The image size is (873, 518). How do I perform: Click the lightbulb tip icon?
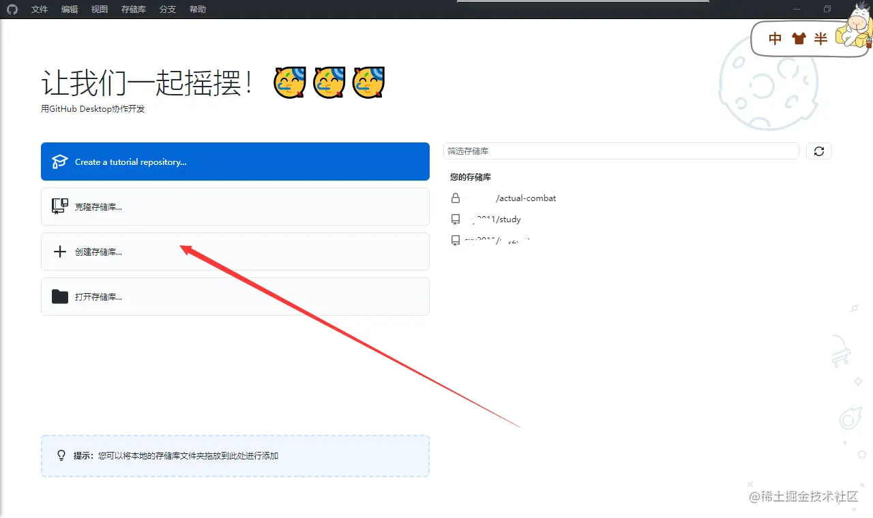click(x=61, y=455)
